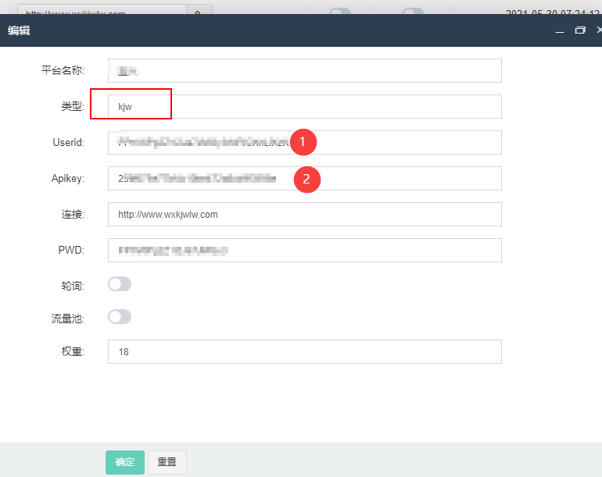
Task: Click the 连接 URL input field
Action: (x=304, y=215)
